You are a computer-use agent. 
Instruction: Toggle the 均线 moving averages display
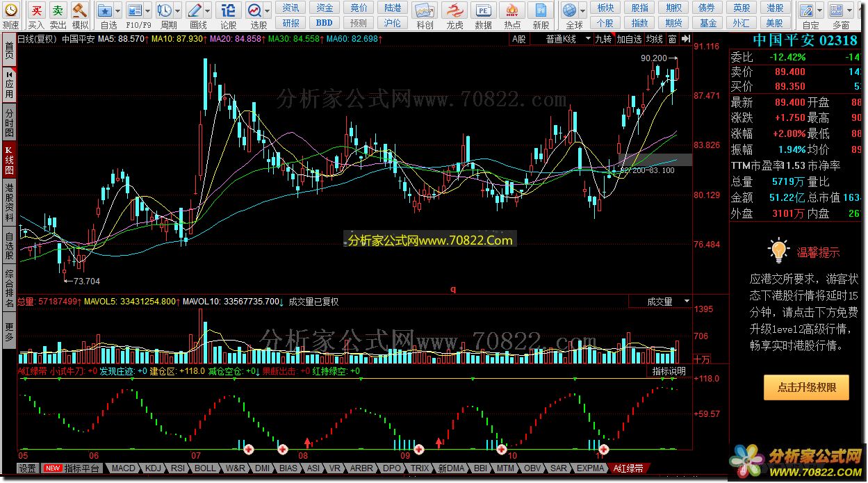(654, 39)
